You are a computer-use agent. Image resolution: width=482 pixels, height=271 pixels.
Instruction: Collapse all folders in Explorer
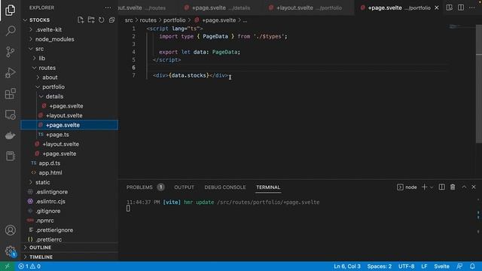111,20
